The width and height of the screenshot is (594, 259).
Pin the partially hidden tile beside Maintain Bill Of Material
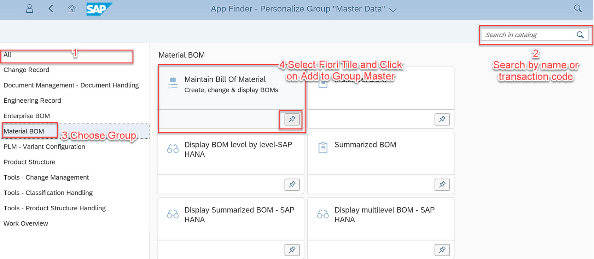(442, 119)
